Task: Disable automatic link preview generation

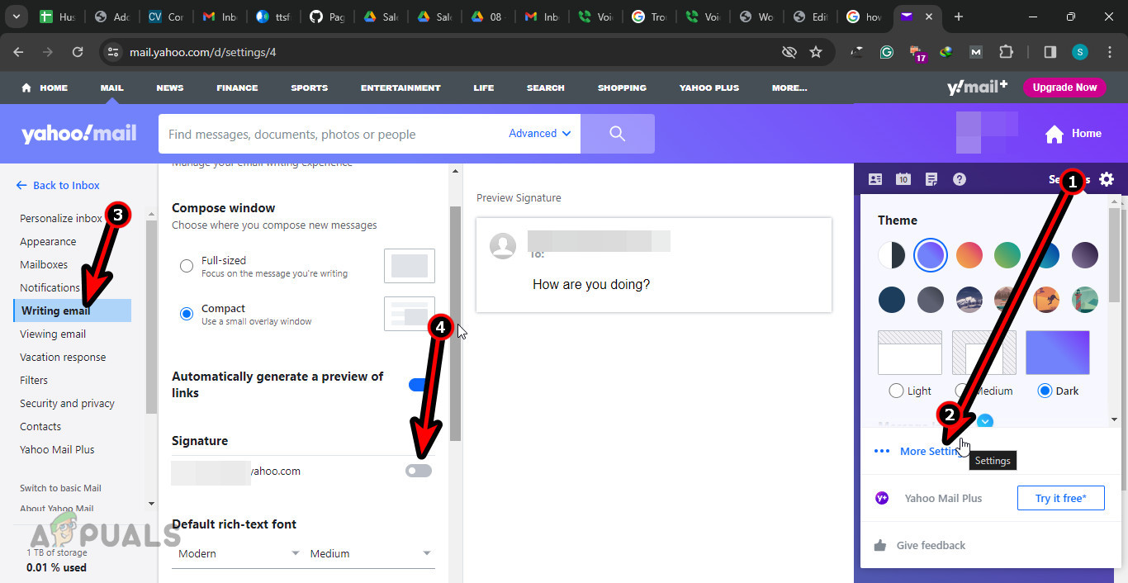Action: click(419, 384)
